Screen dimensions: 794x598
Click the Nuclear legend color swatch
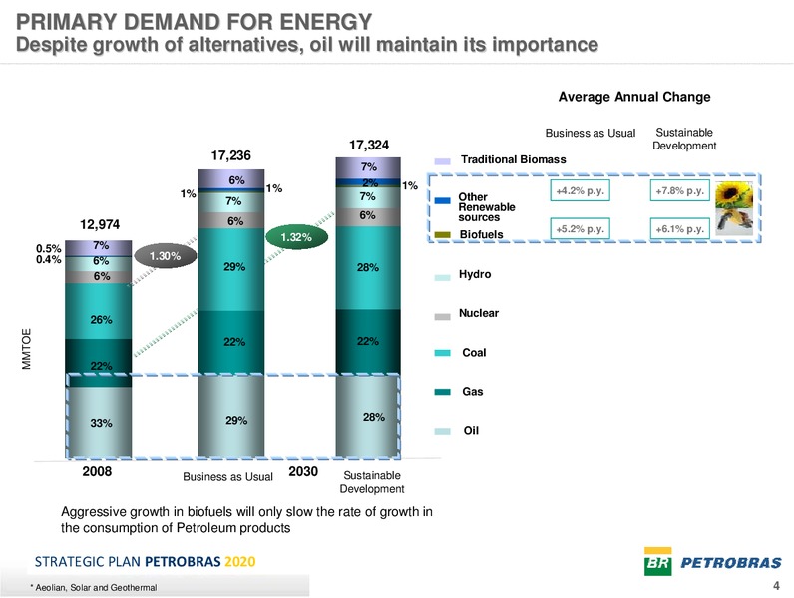tap(442, 317)
